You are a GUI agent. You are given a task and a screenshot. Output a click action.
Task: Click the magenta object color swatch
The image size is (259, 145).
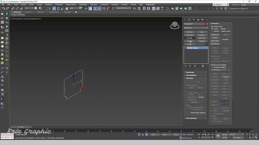coord(207,24)
